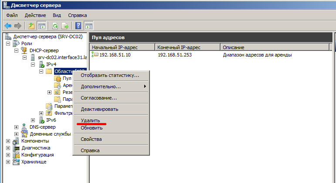Click the DNS server icon
This screenshot has height=183, width=336.
(24, 127)
